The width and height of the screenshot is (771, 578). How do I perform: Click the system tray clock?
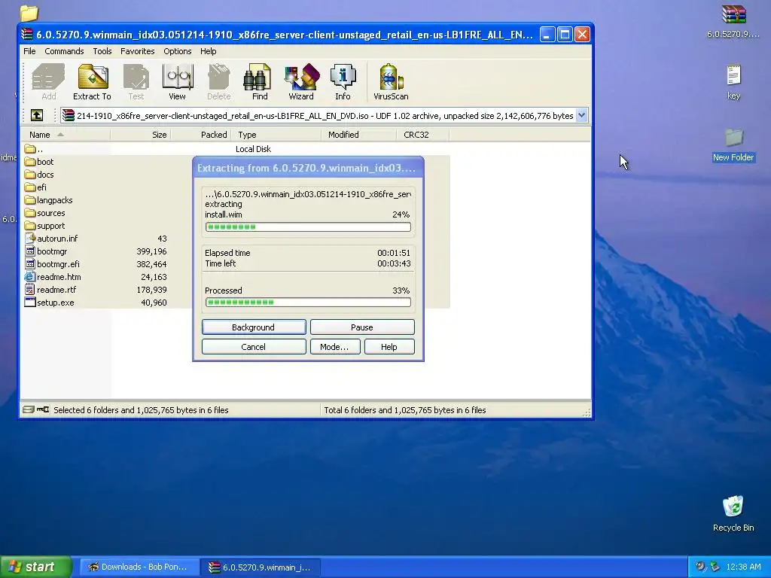tap(743, 567)
